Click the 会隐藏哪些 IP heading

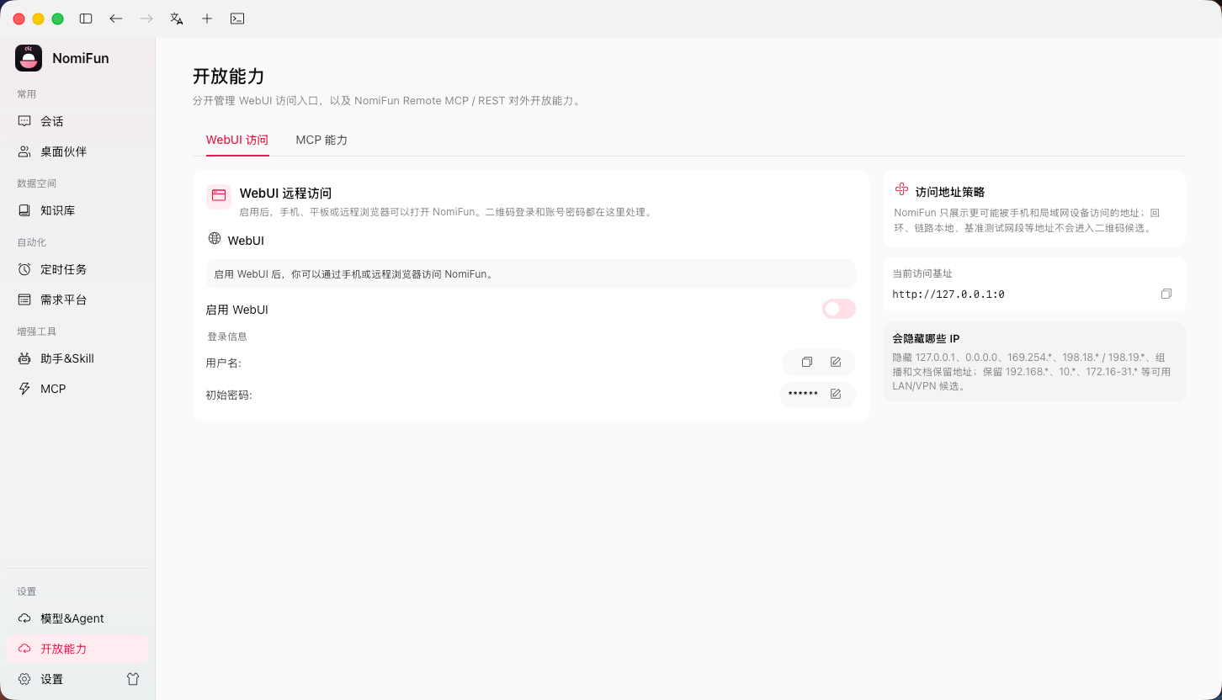[926, 339]
